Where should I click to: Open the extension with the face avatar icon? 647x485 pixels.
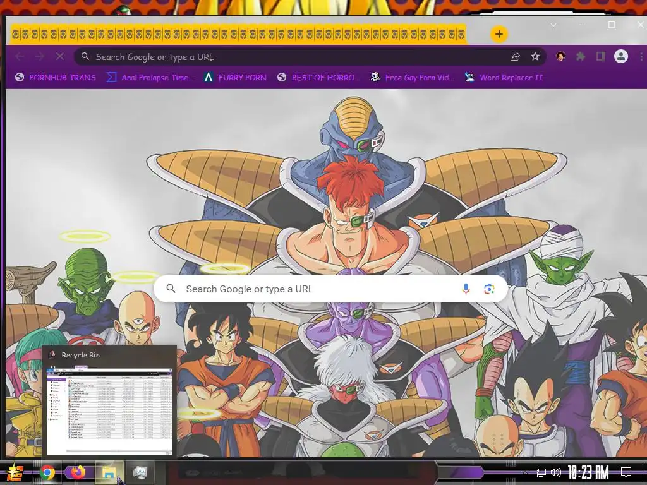(x=560, y=56)
